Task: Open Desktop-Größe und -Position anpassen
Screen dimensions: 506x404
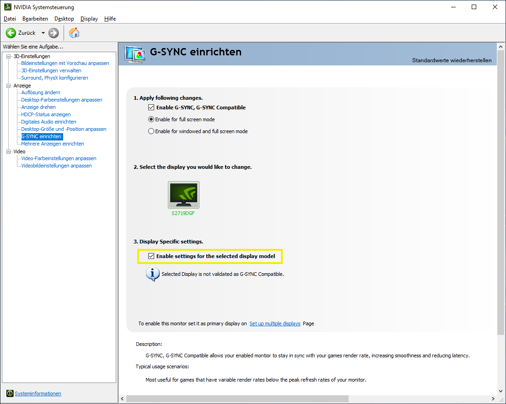Action: click(64, 129)
